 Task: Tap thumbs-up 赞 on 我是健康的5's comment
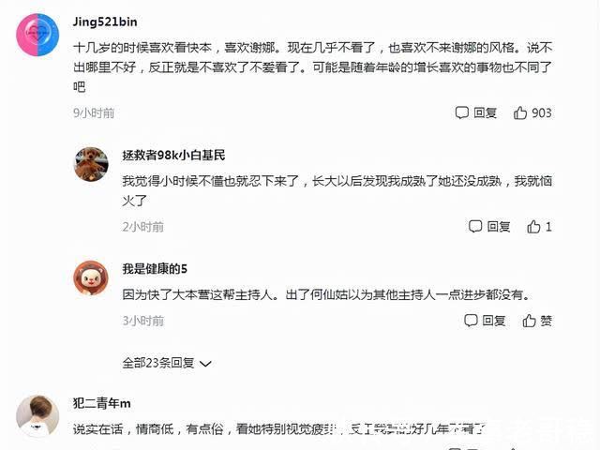point(529,321)
